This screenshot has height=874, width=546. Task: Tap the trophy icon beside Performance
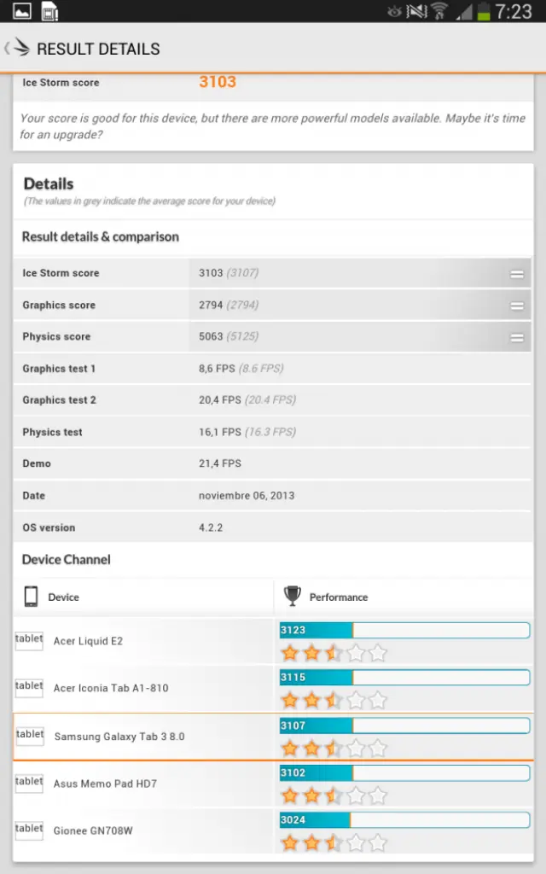292,596
